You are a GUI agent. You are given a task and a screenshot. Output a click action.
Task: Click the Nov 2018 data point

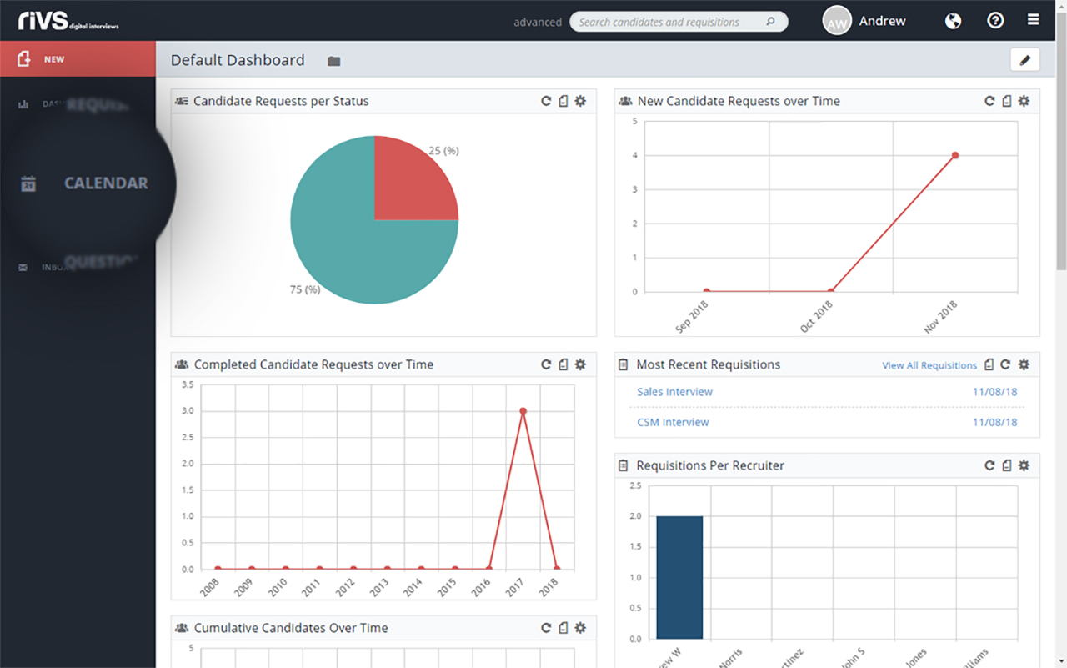[x=955, y=155]
